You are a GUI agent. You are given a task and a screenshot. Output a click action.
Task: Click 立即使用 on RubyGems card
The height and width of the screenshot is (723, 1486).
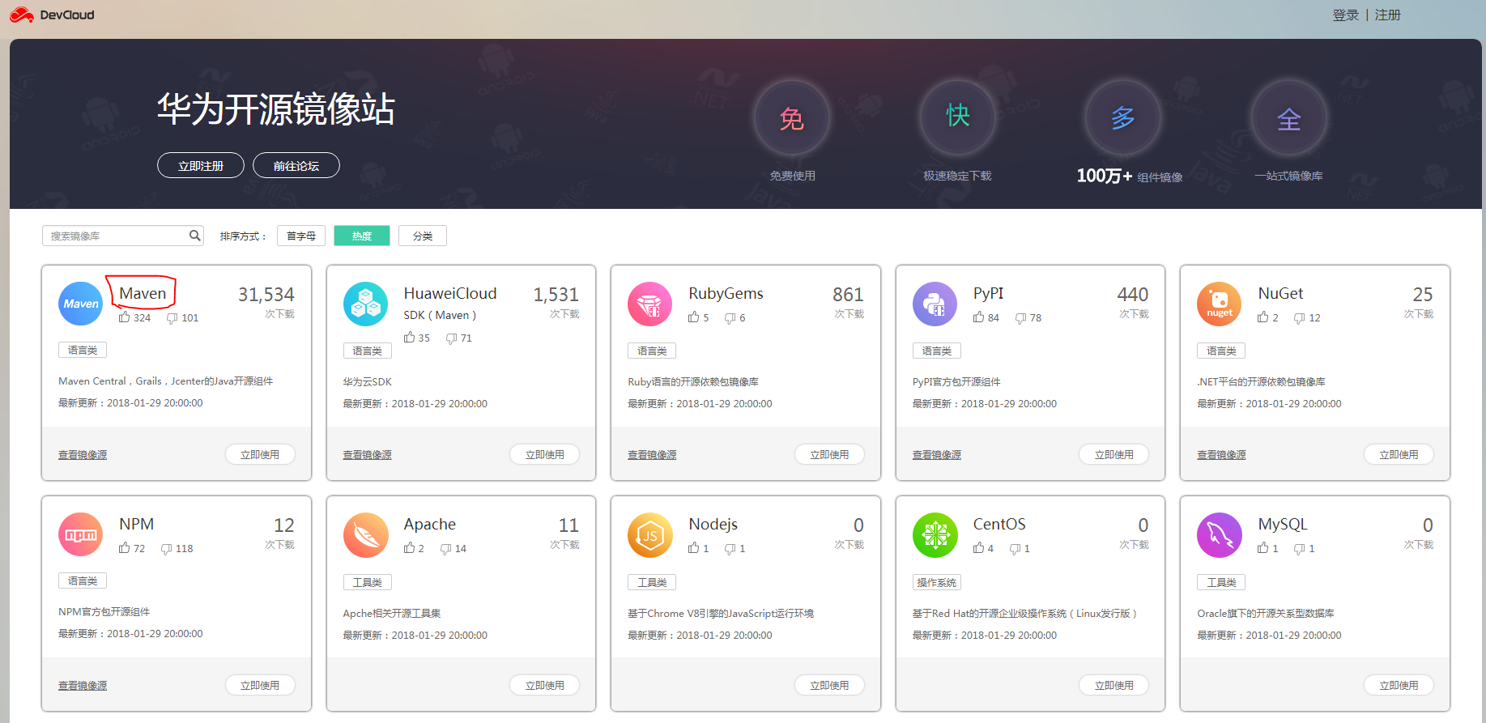click(x=829, y=454)
